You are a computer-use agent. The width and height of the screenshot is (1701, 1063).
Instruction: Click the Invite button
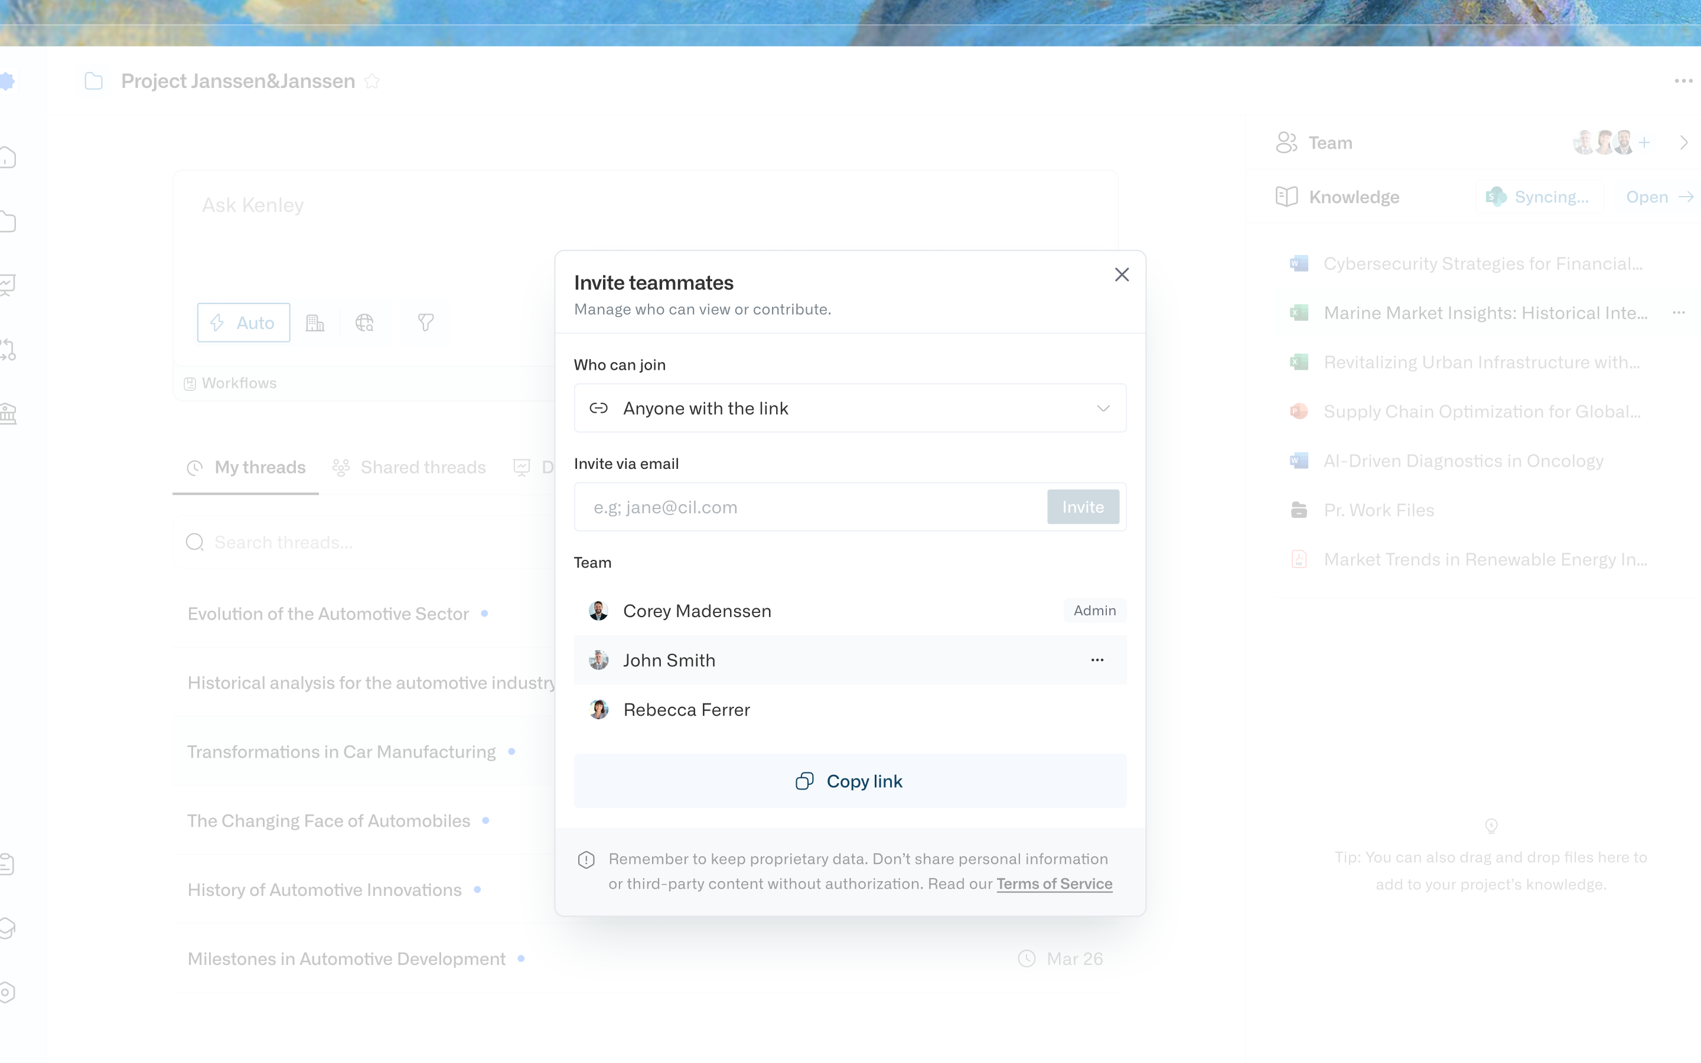tap(1083, 507)
